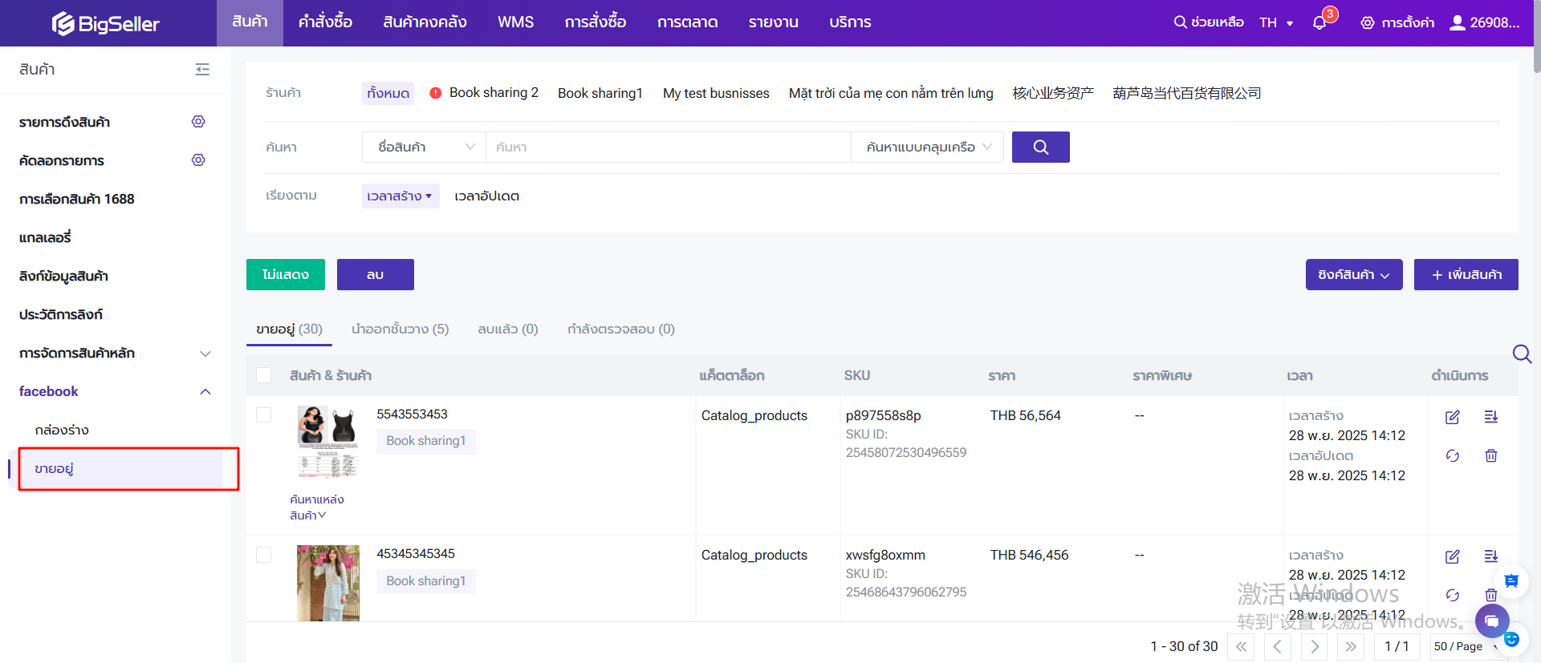Sync the first product with refresh icon
This screenshot has height=663, width=1541.
(x=1452, y=455)
